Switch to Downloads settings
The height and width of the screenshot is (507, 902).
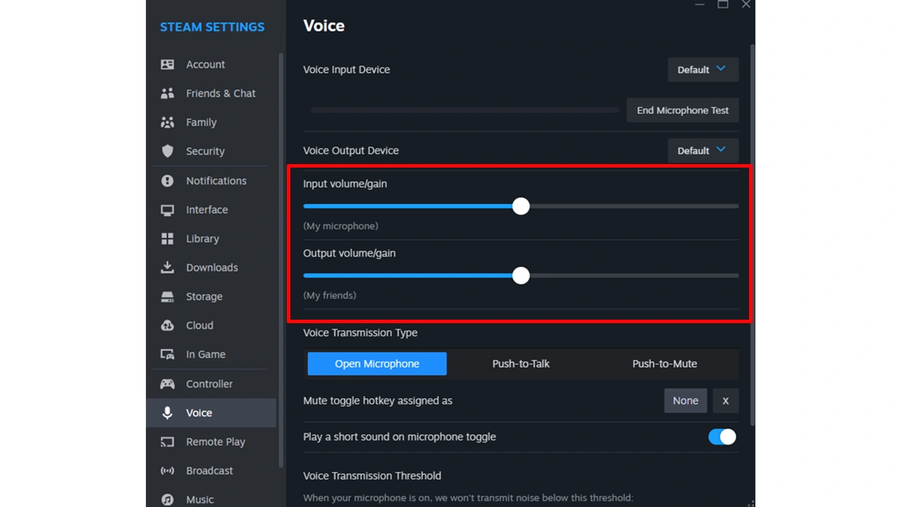[x=211, y=268]
